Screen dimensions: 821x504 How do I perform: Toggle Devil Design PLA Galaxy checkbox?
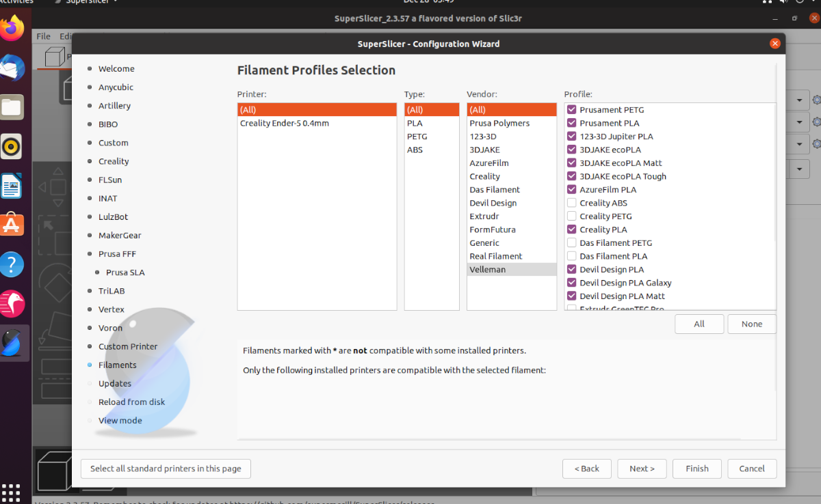pos(572,283)
